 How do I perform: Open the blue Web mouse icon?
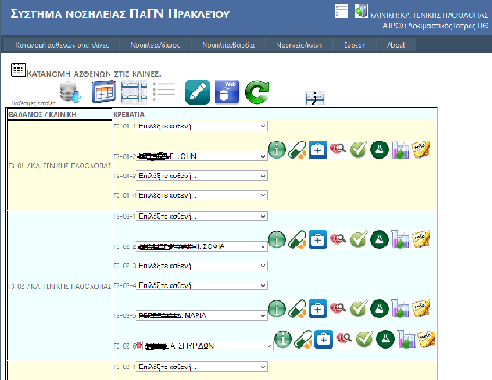click(x=226, y=91)
